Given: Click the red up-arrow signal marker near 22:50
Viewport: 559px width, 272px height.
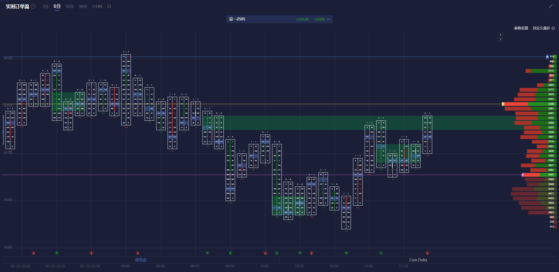Looking at the screenshot, I should click(x=91, y=253).
